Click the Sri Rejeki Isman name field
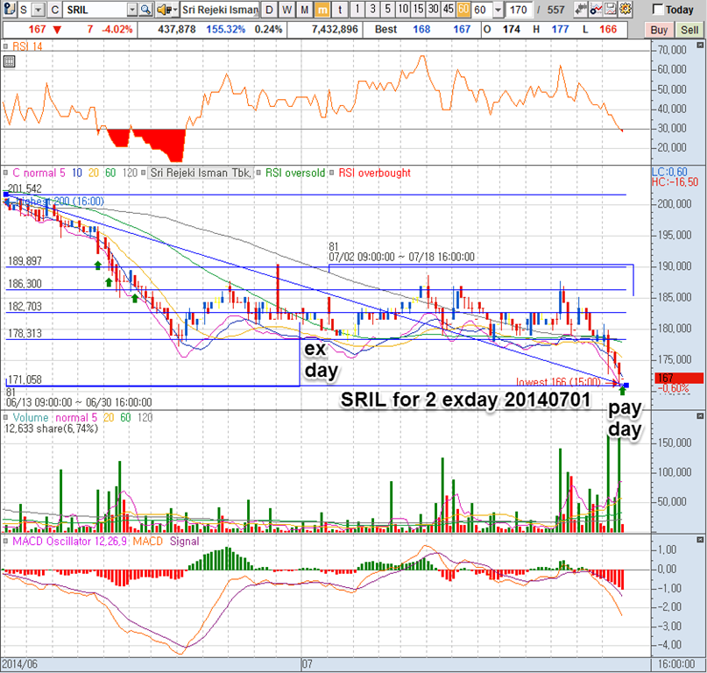The width and height of the screenshot is (707, 673). [x=220, y=10]
